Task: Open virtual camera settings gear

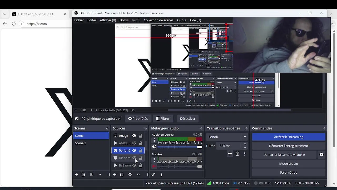Action: (x=321, y=155)
